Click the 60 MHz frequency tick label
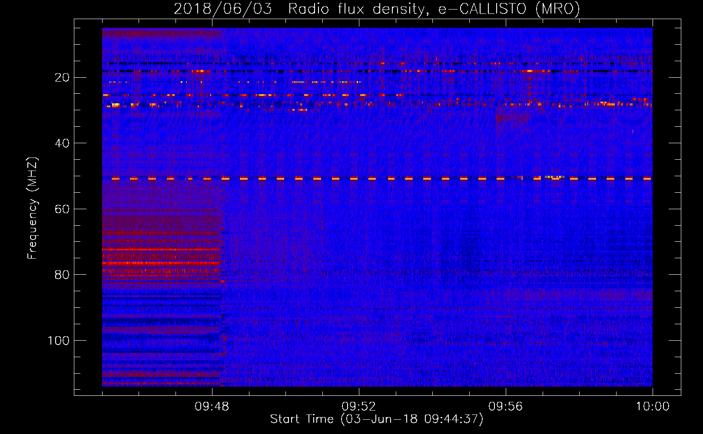703x434 pixels. (63, 209)
